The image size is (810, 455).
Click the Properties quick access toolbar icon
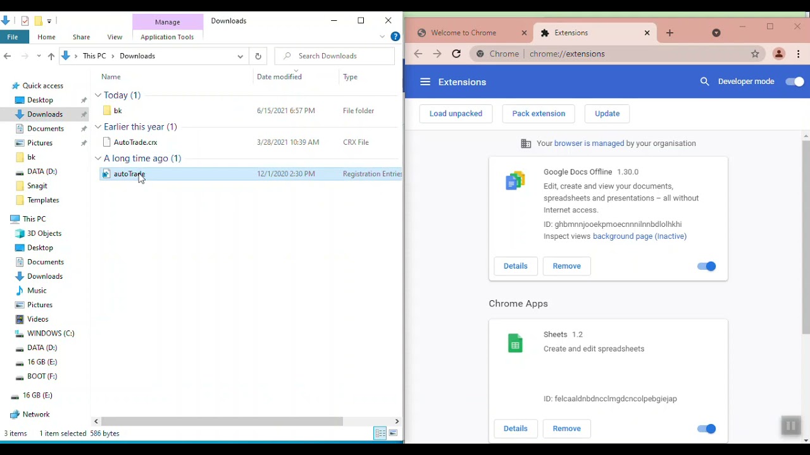coord(25,21)
